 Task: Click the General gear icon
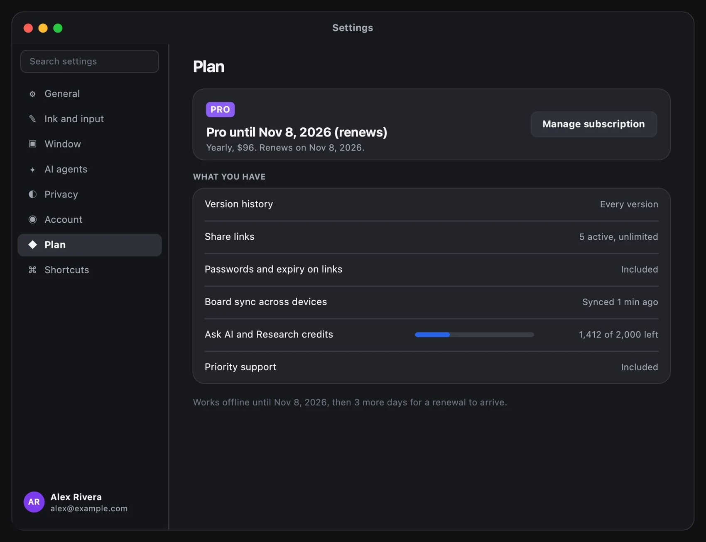(32, 94)
